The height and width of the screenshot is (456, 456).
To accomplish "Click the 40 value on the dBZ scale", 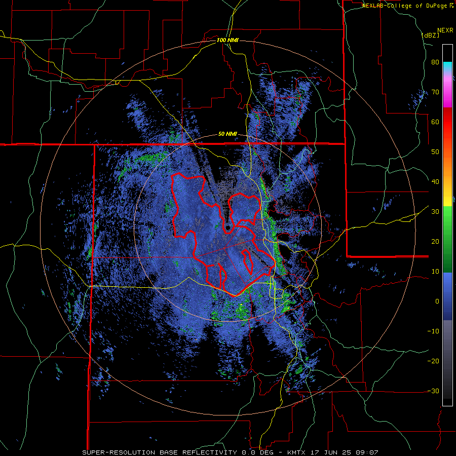I will pyautogui.click(x=435, y=182).
